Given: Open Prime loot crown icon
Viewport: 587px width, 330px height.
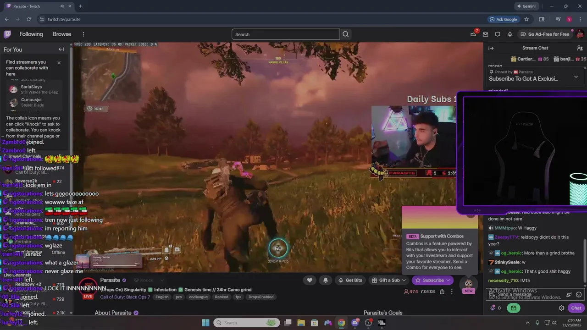Looking at the screenshot, I should coord(473,34).
